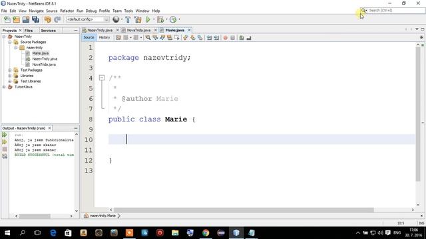
Task: Click the Stop Macro Recording icon
Action: click(x=232, y=38)
